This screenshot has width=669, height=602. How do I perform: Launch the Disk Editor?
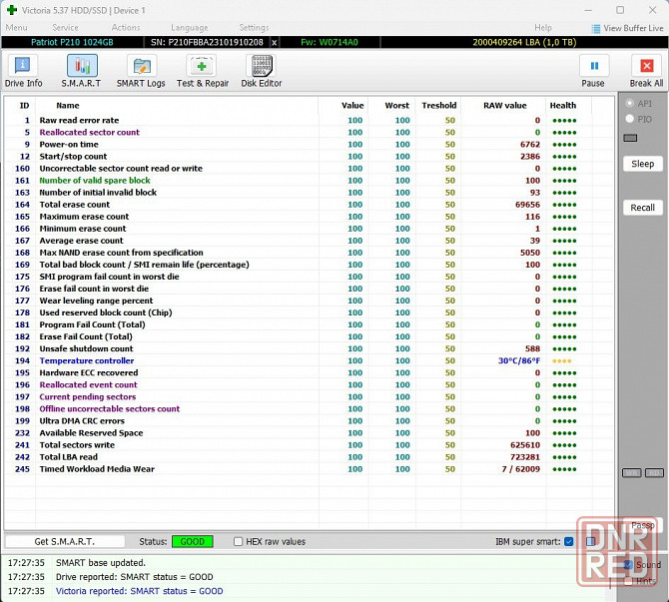click(262, 72)
